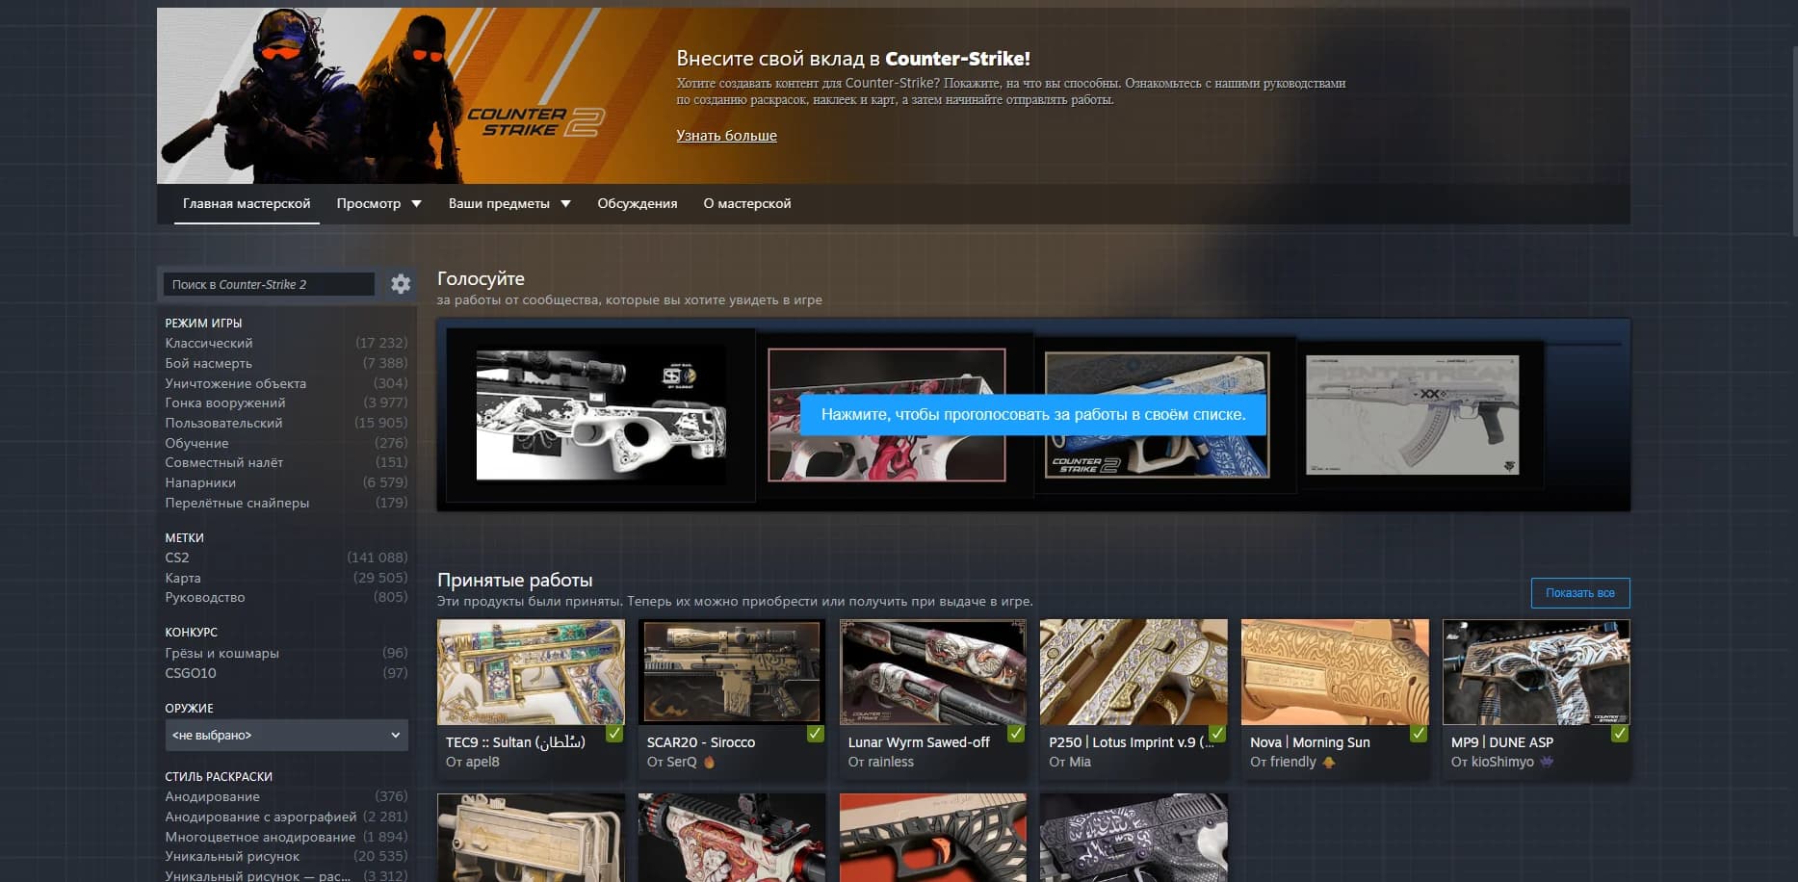Open the SCAR20 Sirocco item thumbnail
This screenshot has width=1798, height=882.
[x=732, y=672]
